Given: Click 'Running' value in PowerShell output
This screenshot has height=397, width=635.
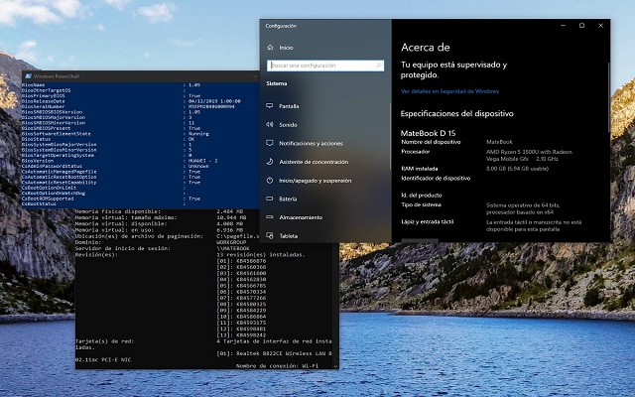Looking at the screenshot, I should [x=198, y=134].
